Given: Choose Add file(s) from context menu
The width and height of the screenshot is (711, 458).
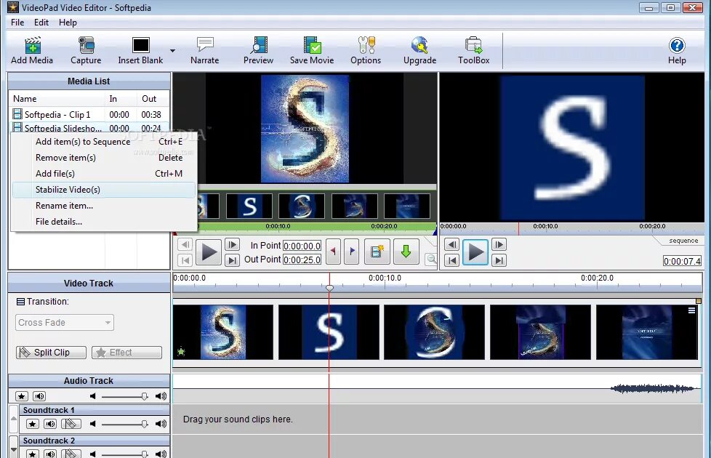Looking at the screenshot, I should (104, 173).
